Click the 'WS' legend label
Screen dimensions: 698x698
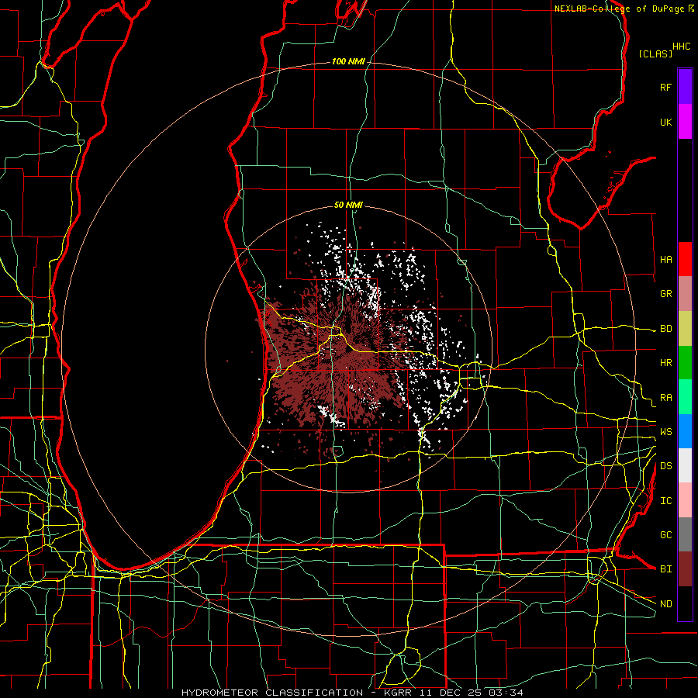click(666, 431)
